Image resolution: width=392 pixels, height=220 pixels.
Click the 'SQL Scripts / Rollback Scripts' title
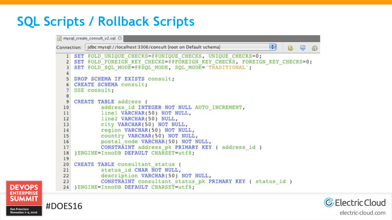pos(106,21)
